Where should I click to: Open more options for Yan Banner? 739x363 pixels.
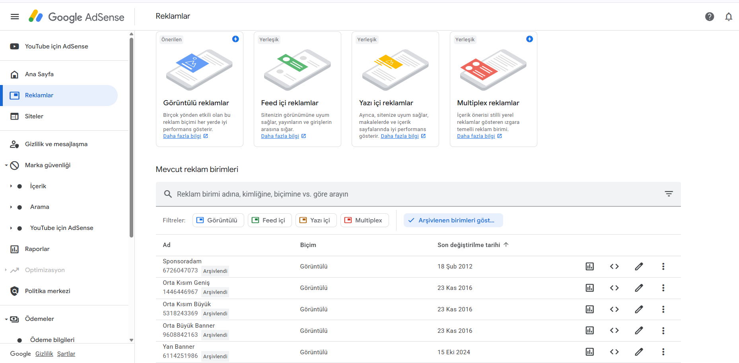[x=663, y=352]
